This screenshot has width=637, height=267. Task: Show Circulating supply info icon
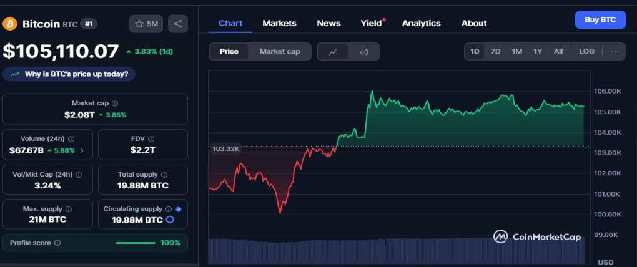[x=168, y=210]
